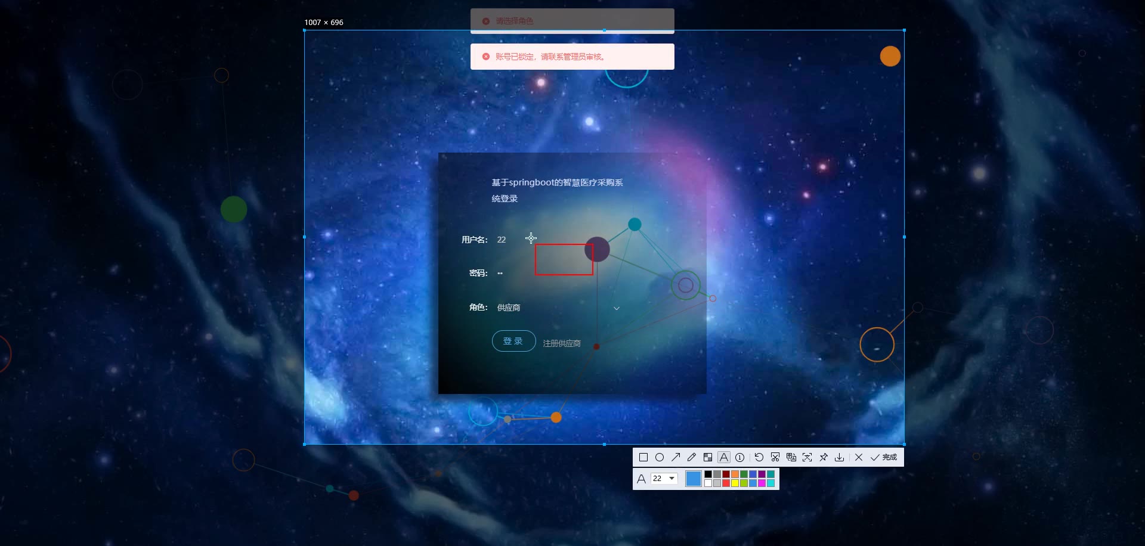Screen dimensions: 1145x546
Task: Click the text recognition OCR icon
Action: coord(807,457)
